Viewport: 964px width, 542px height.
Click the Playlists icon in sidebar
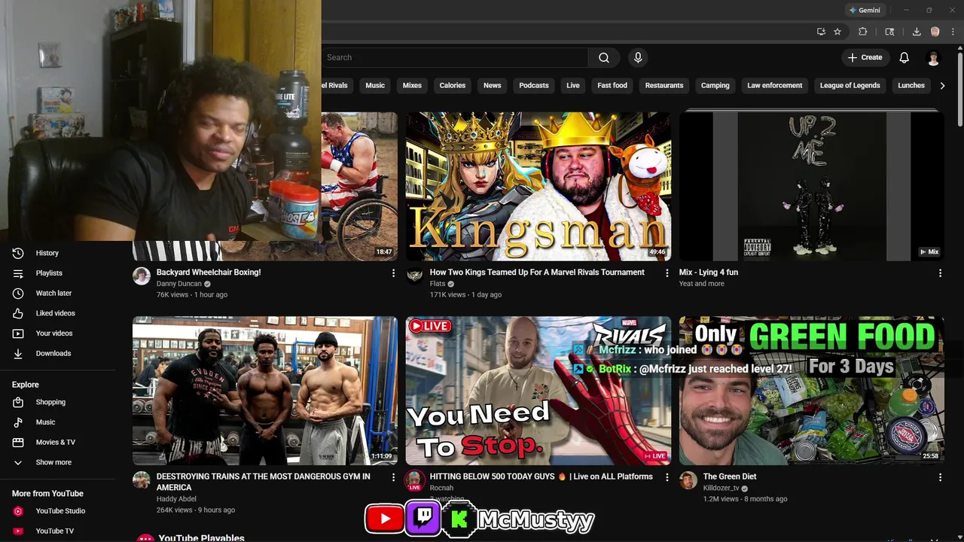(x=18, y=273)
